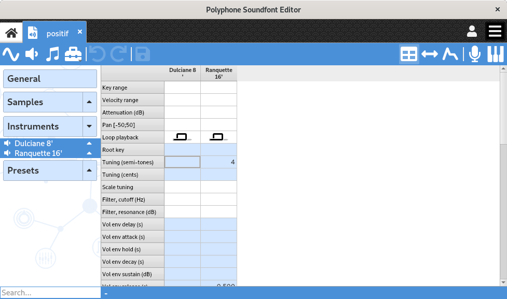
Task: Select the table view icon
Action: click(409, 54)
